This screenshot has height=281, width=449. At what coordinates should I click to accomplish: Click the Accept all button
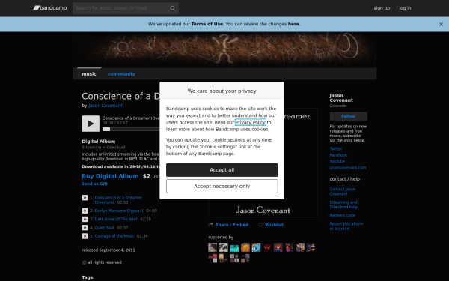(x=222, y=170)
